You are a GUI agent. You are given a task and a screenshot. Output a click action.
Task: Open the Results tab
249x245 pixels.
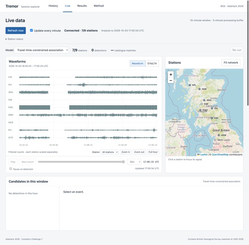point(82,6)
